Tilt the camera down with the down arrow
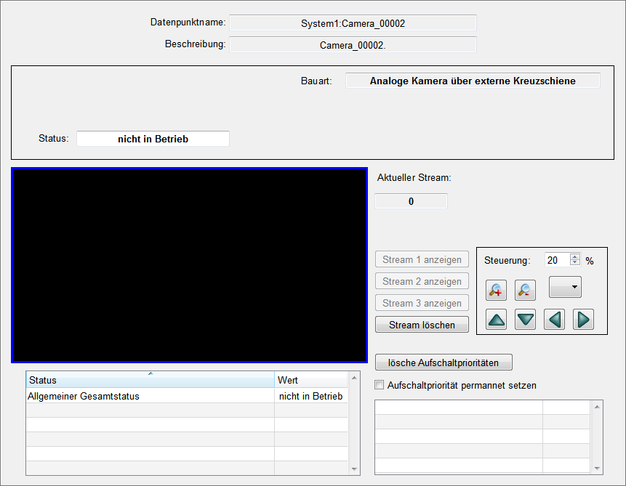 click(525, 320)
